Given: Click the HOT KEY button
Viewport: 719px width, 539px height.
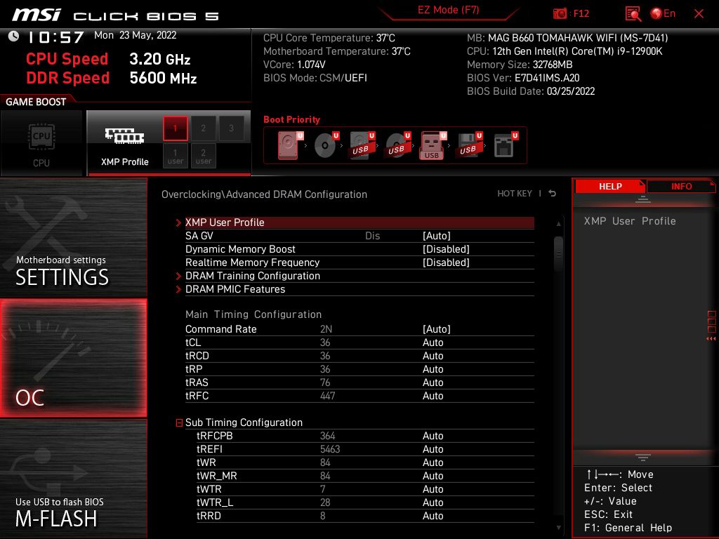Looking at the screenshot, I should pyautogui.click(x=515, y=194).
